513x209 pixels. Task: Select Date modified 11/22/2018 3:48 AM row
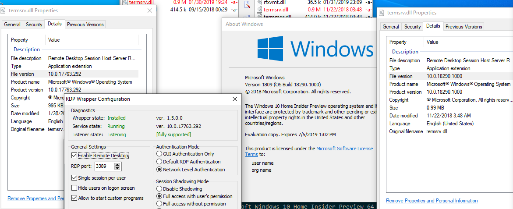pyautogui.click(x=450, y=116)
